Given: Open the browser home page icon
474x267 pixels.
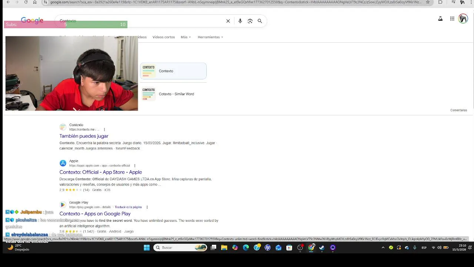Looking at the screenshot, I should point(35,2).
